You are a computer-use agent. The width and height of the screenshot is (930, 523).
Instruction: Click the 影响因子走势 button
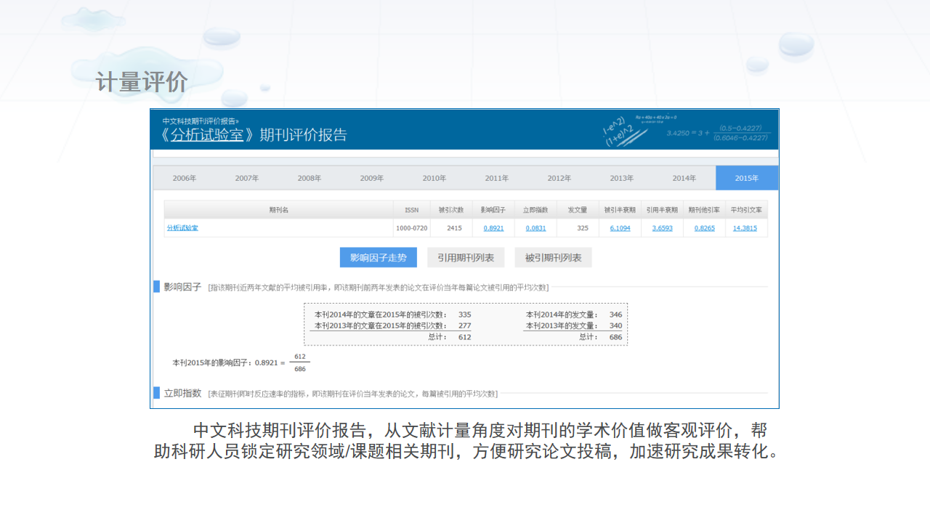379,258
